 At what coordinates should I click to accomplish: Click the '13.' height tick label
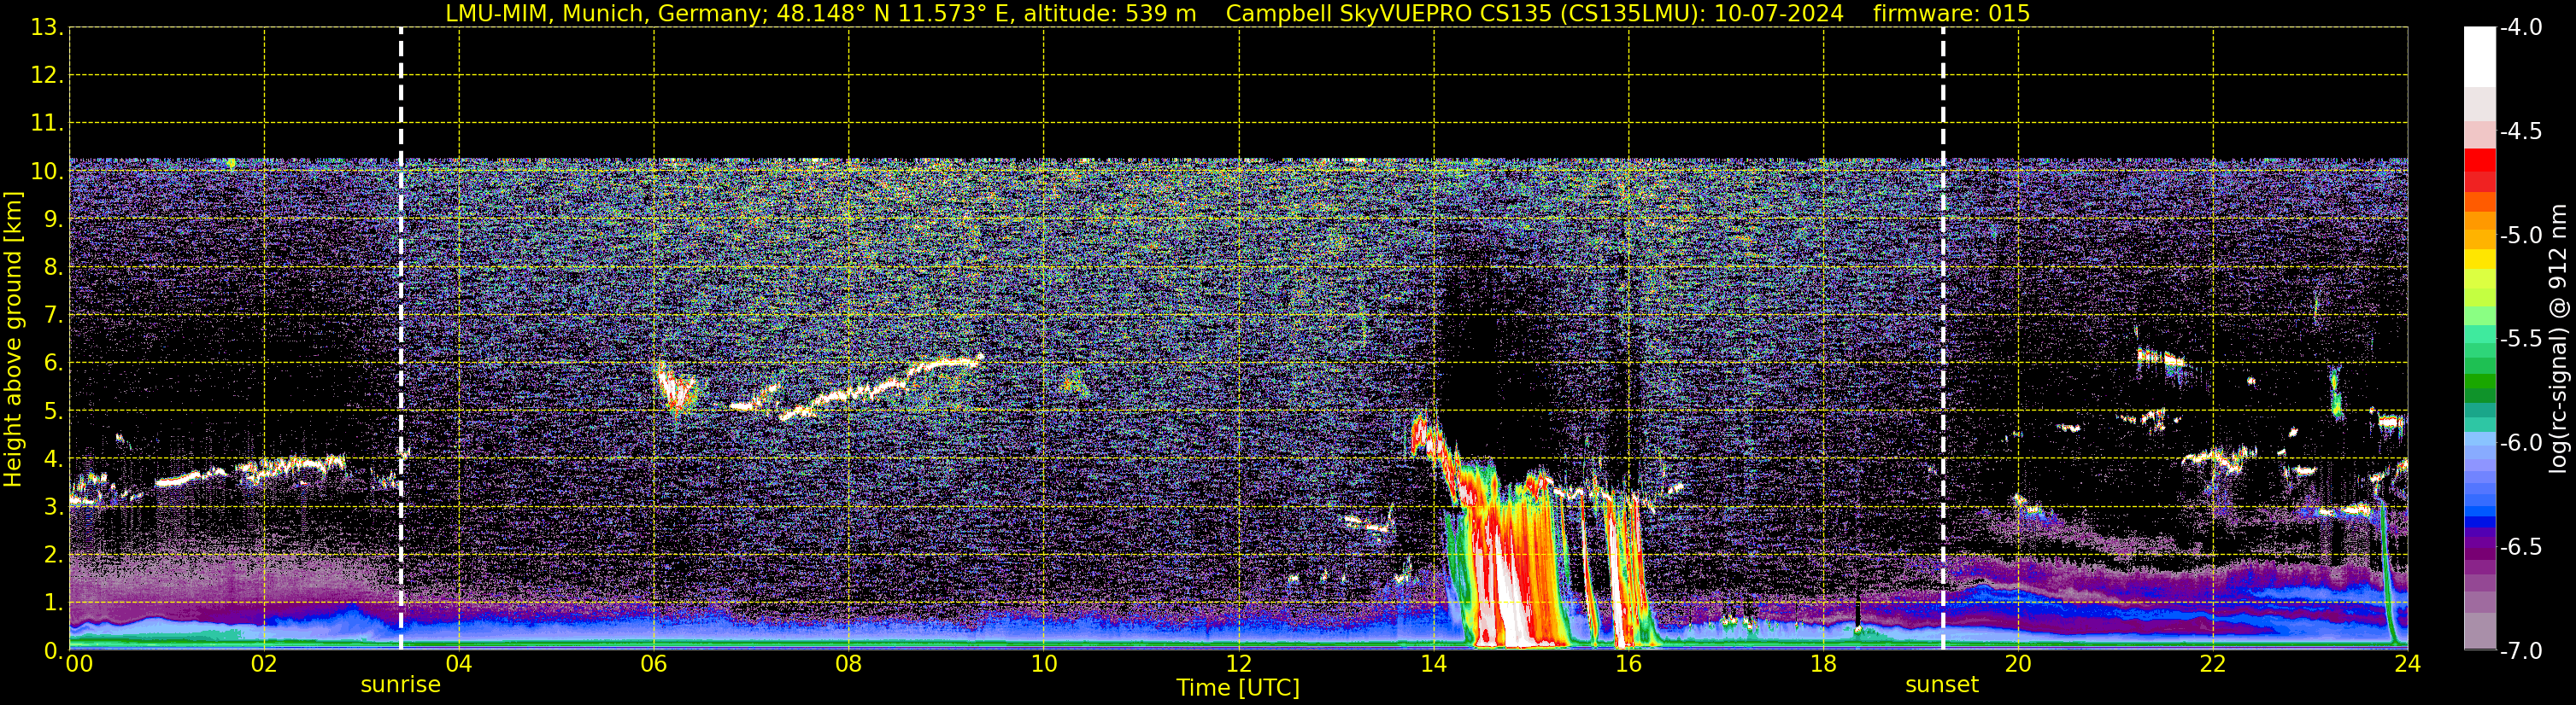(x=47, y=28)
